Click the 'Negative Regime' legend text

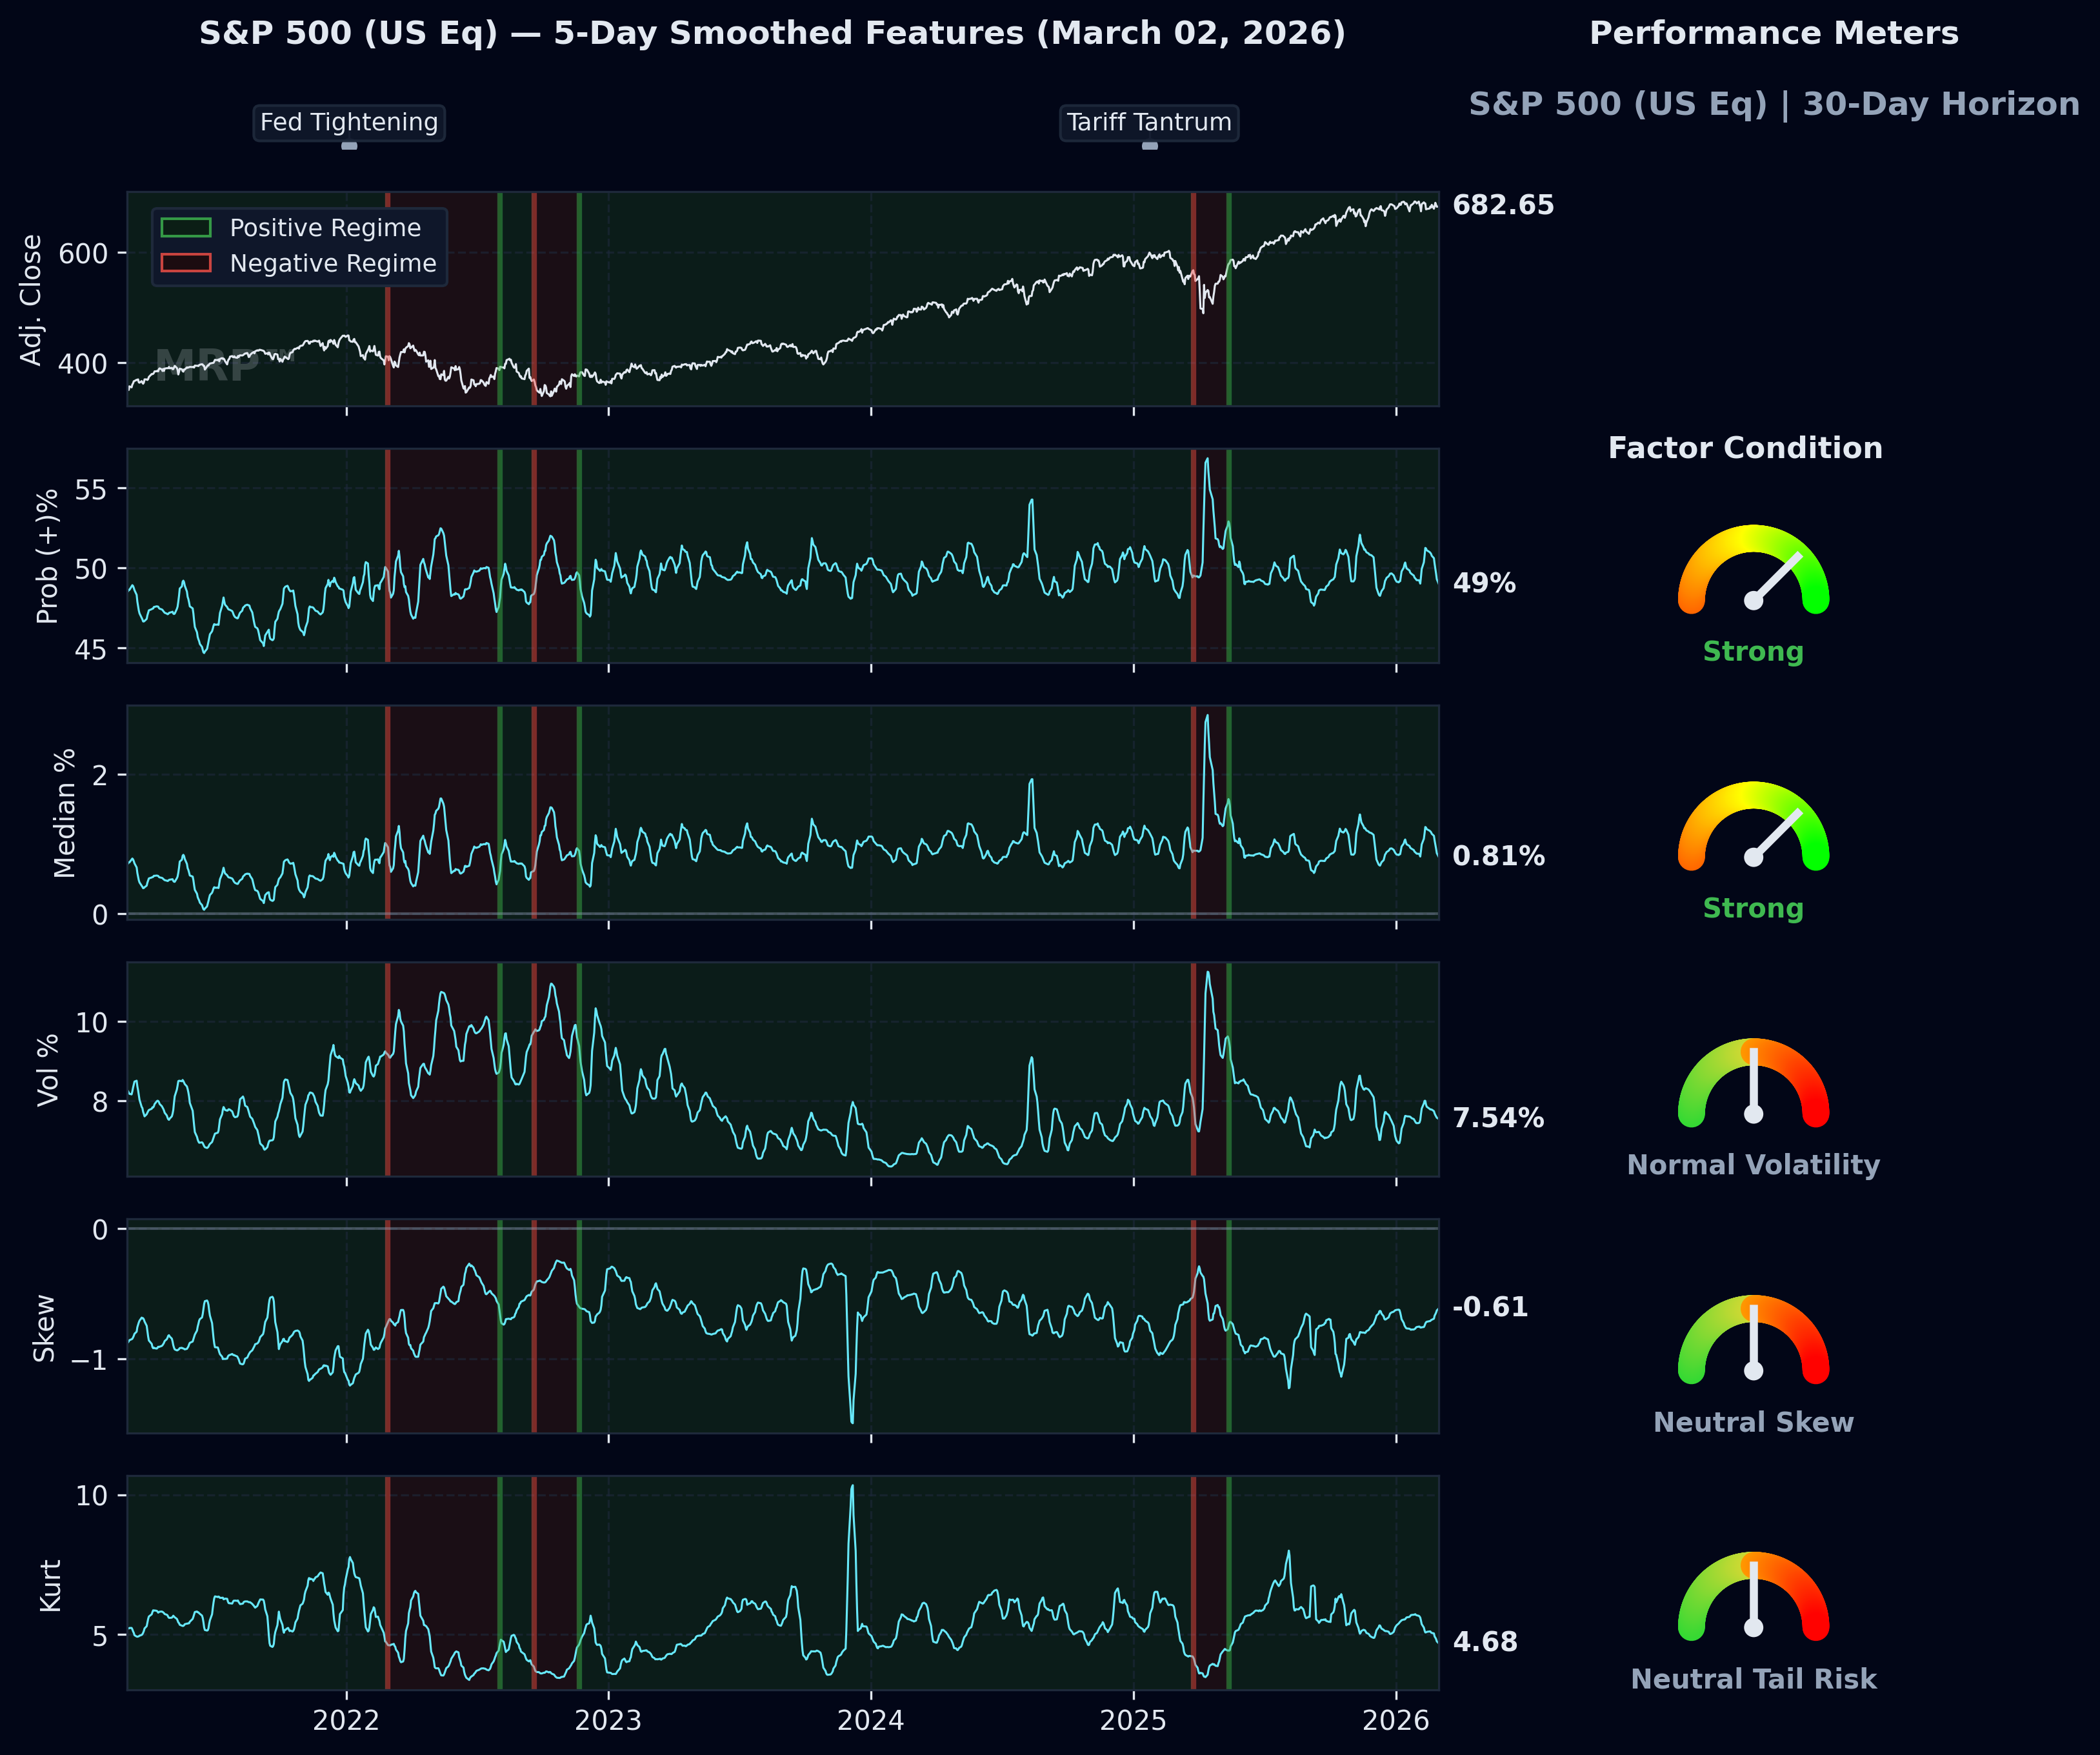(333, 263)
